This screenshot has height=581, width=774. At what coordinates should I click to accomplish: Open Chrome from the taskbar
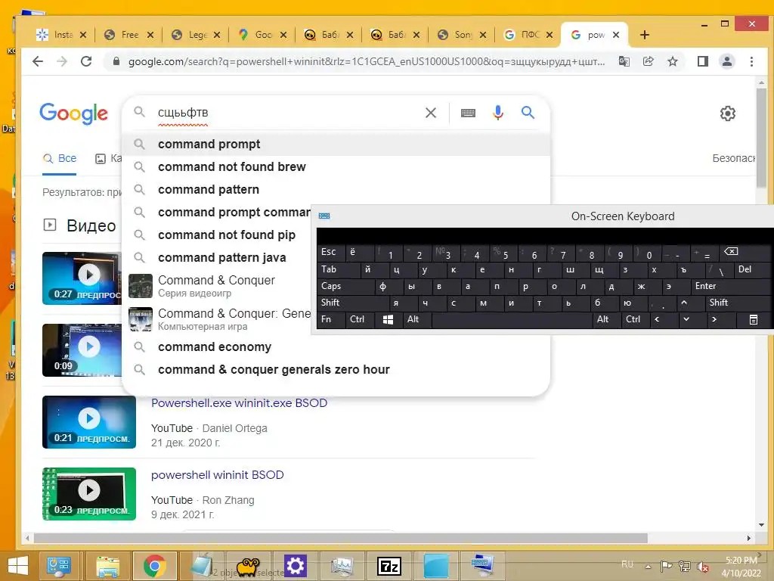click(x=154, y=566)
